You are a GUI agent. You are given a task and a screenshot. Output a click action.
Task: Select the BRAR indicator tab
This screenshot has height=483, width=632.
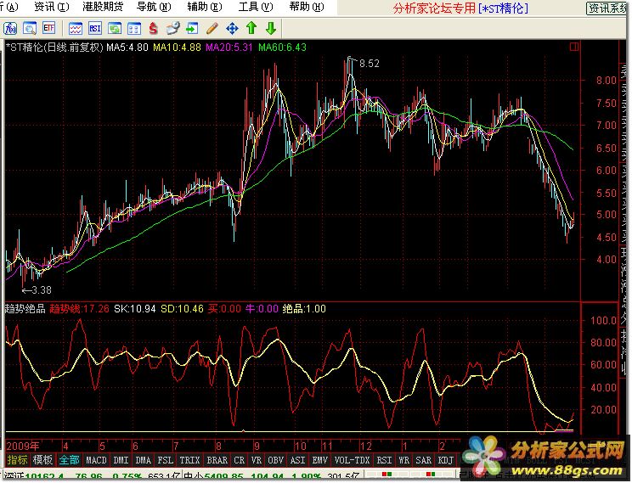(x=217, y=459)
